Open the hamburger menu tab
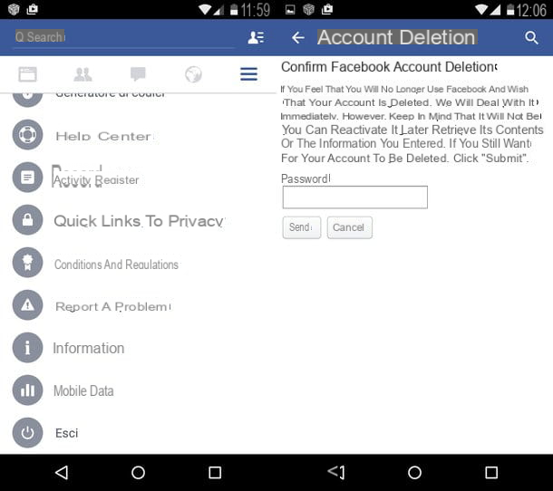The width and height of the screenshot is (553, 491). tap(248, 74)
